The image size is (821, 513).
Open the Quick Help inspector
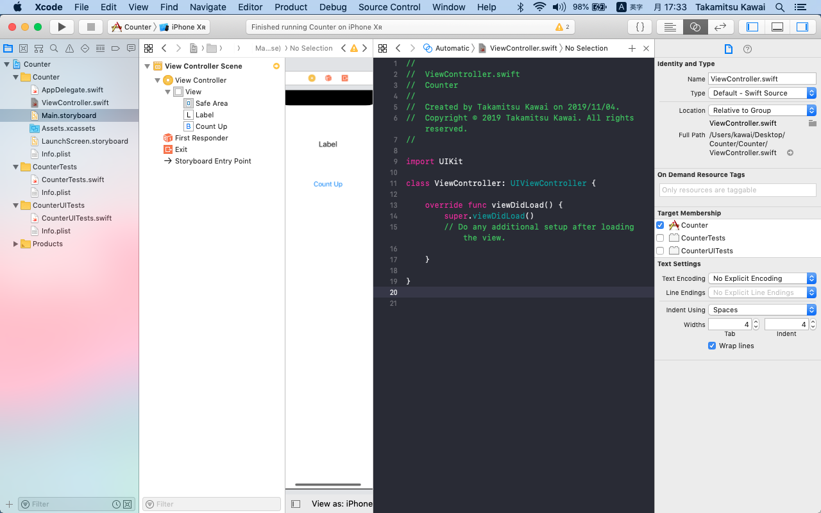tap(747, 49)
